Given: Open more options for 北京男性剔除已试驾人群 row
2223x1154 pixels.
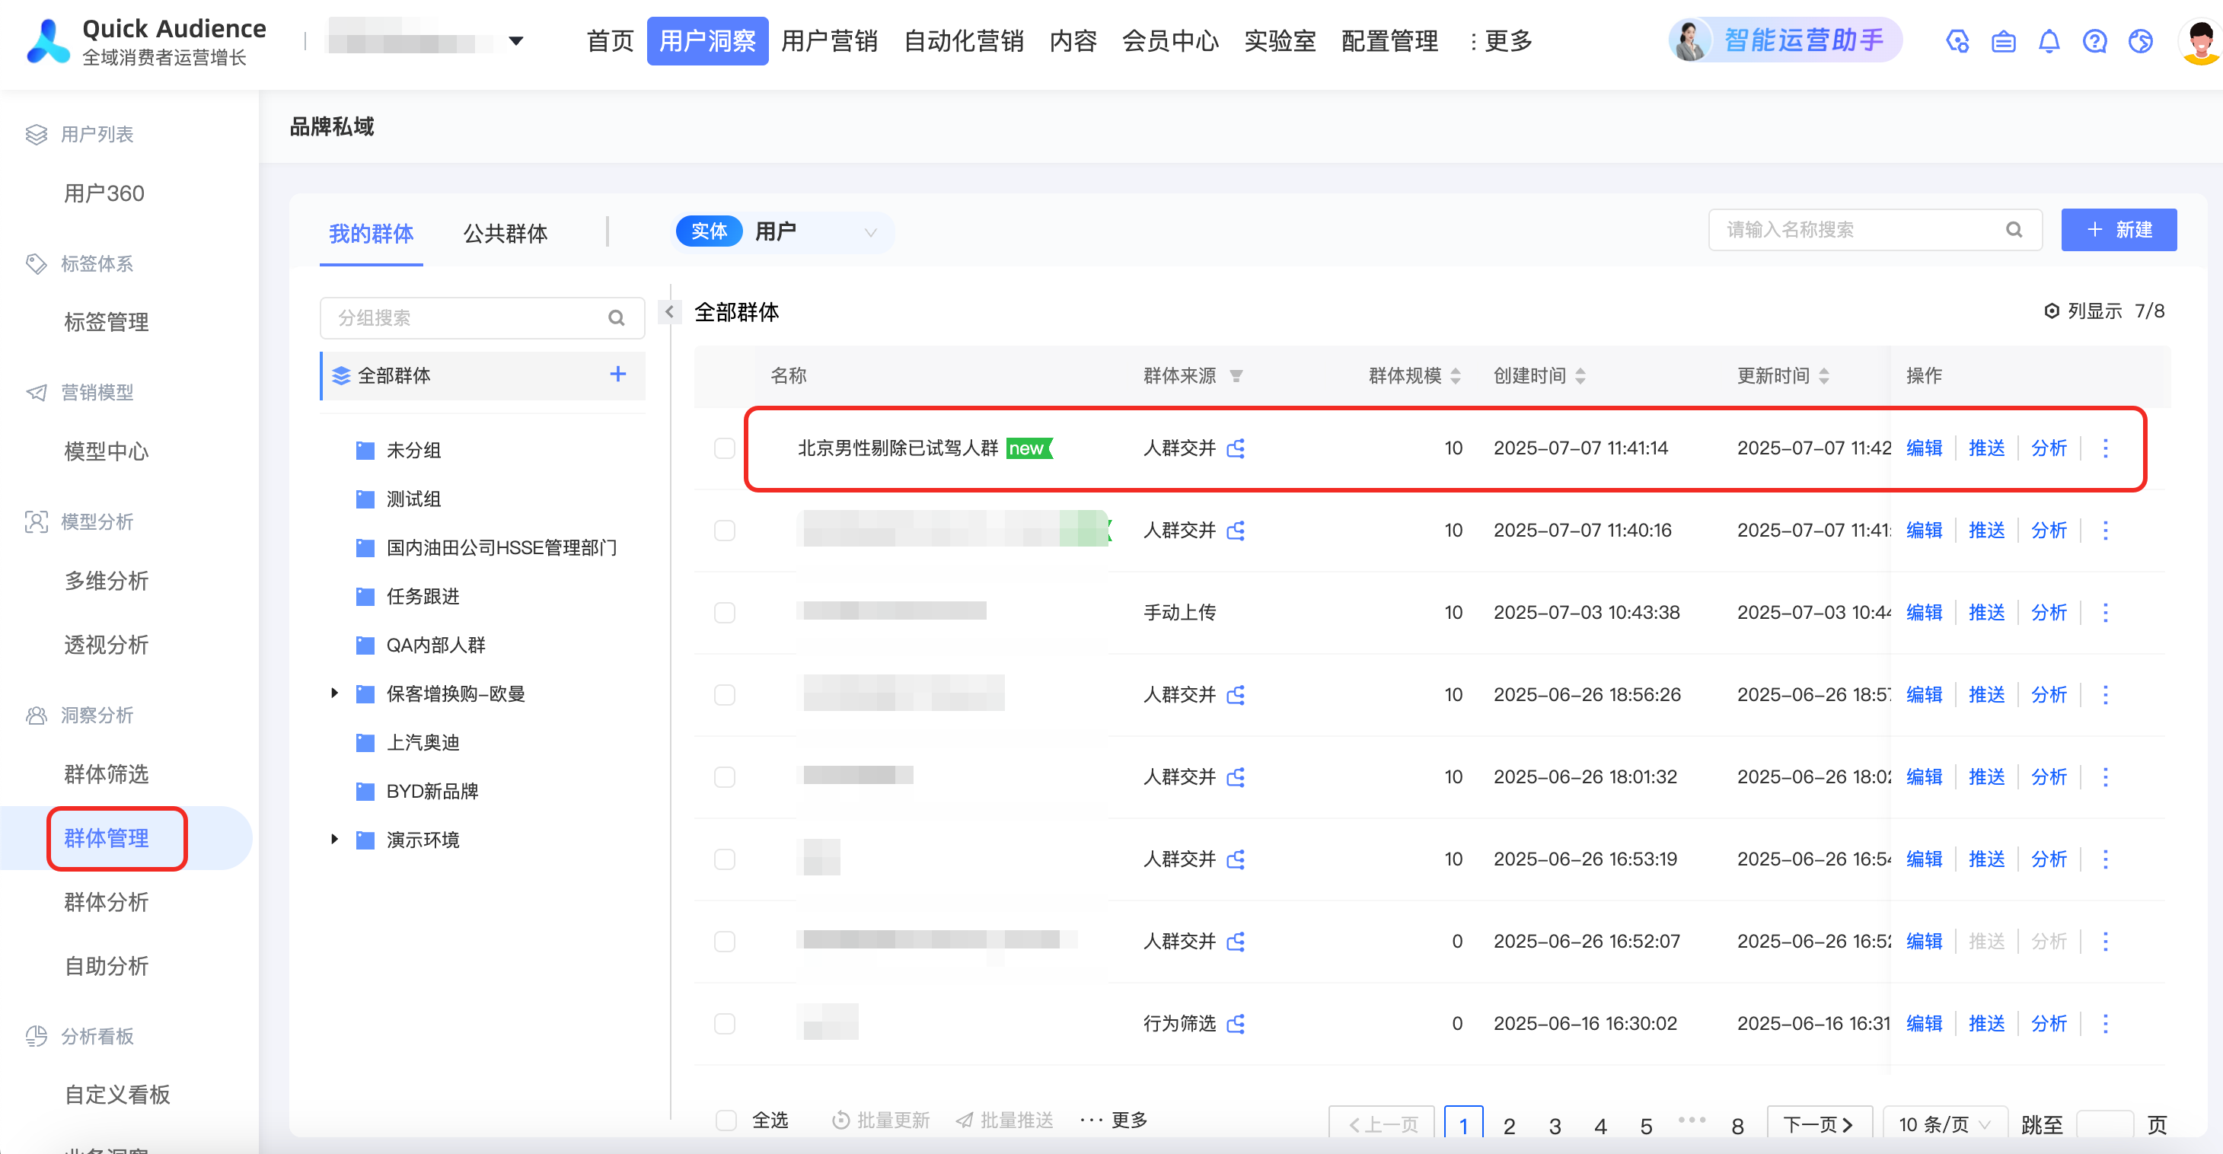Looking at the screenshot, I should [x=2106, y=448].
